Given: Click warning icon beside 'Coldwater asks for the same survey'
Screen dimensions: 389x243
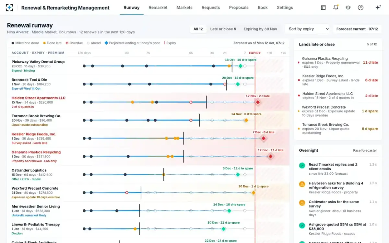Looking at the screenshot, I should point(302,203).
